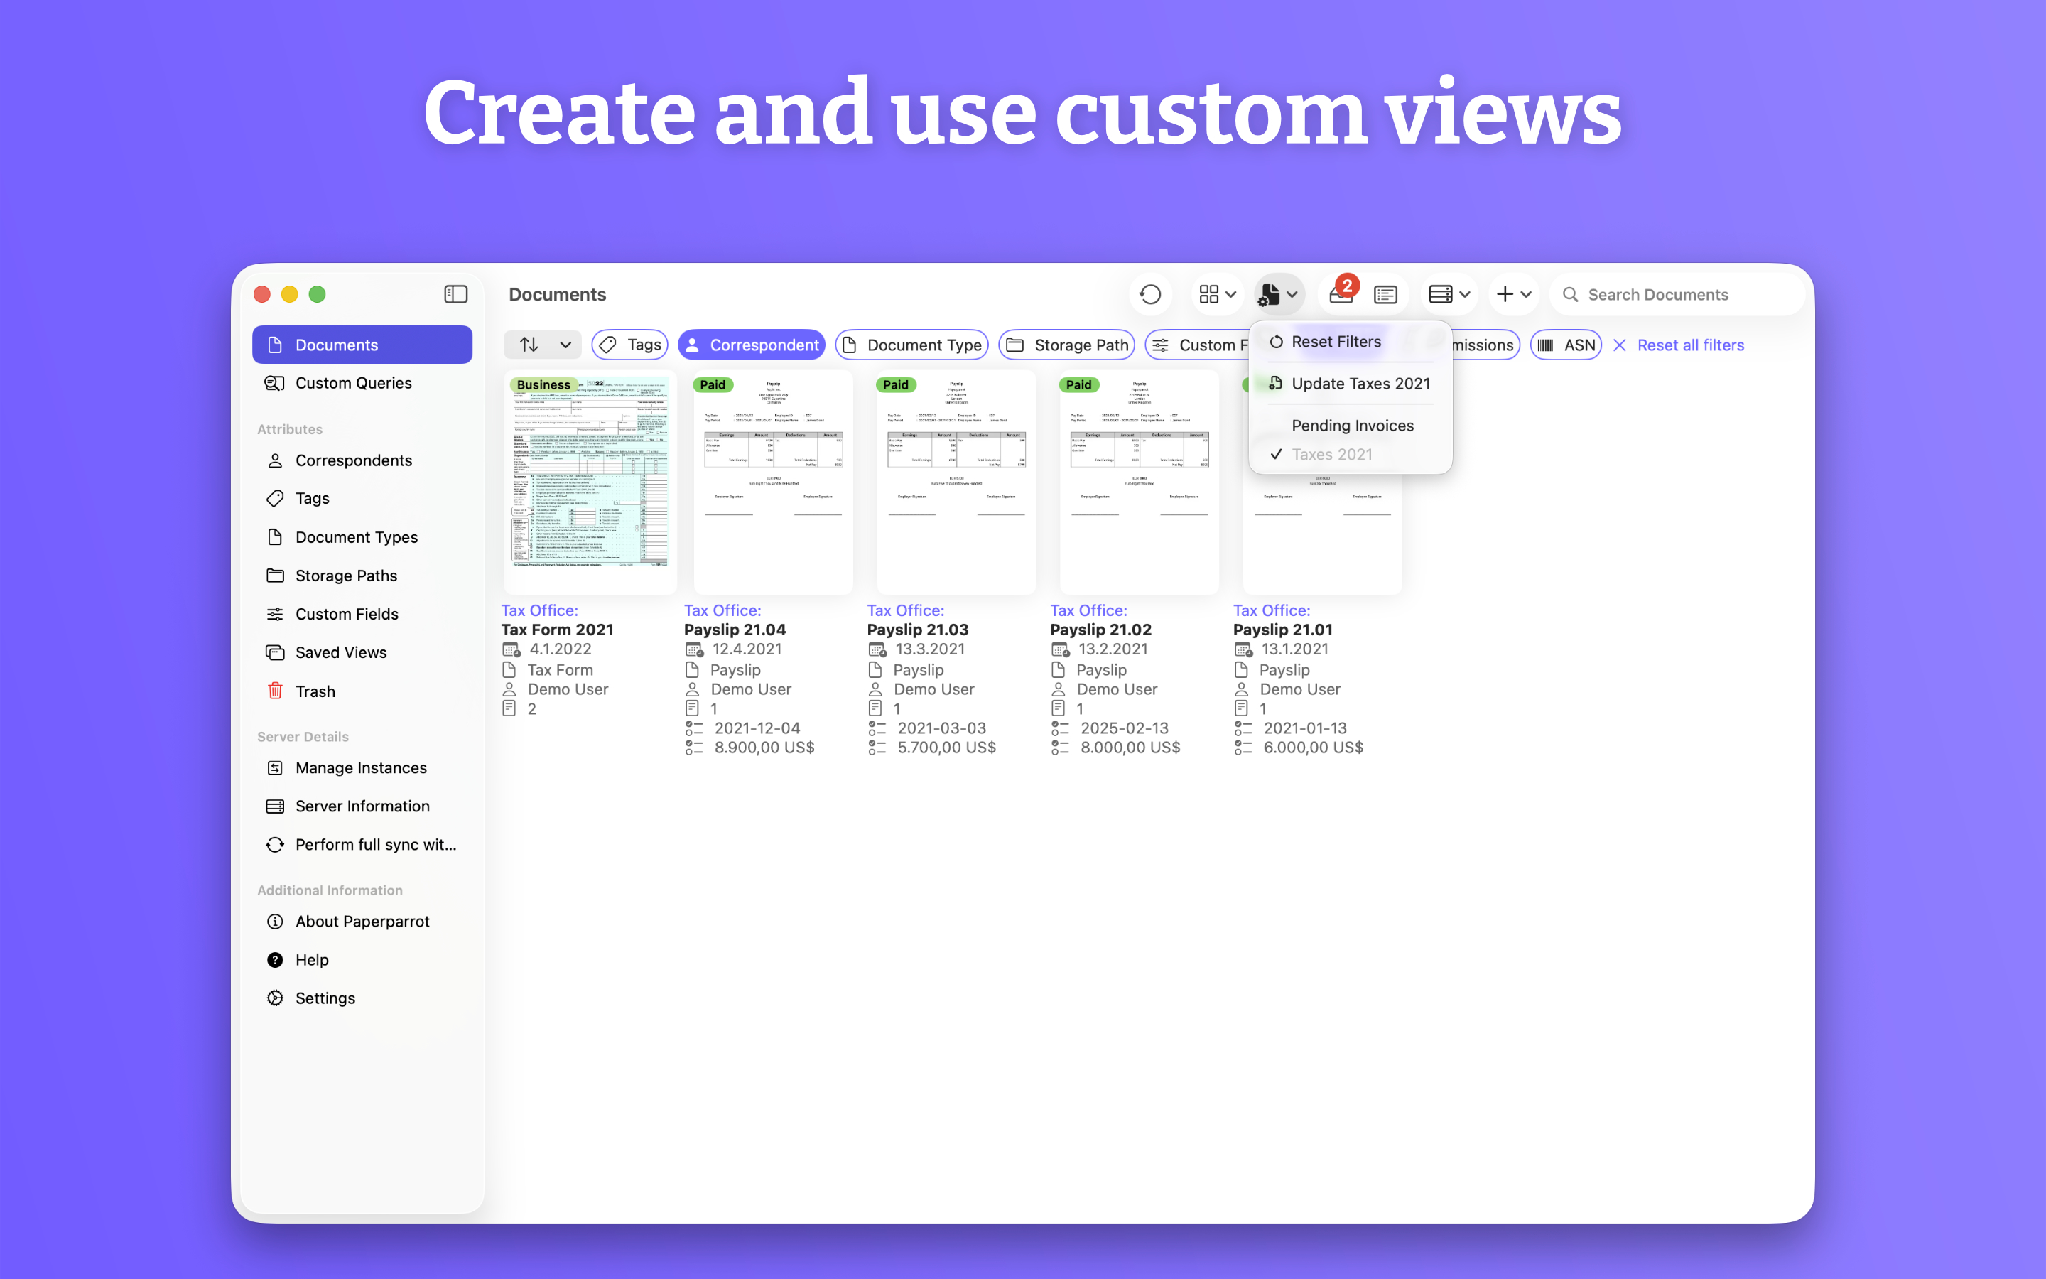Click the amount 6.000,00 US$
The image size is (2046, 1279).
[x=1313, y=747]
